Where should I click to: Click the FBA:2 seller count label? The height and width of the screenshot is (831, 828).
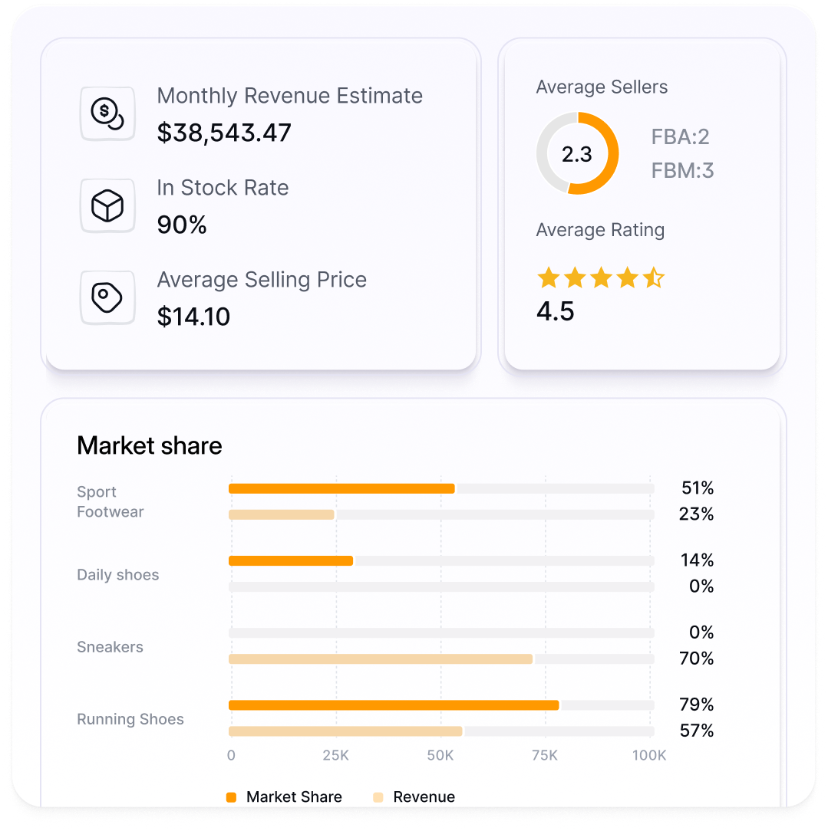tap(680, 137)
